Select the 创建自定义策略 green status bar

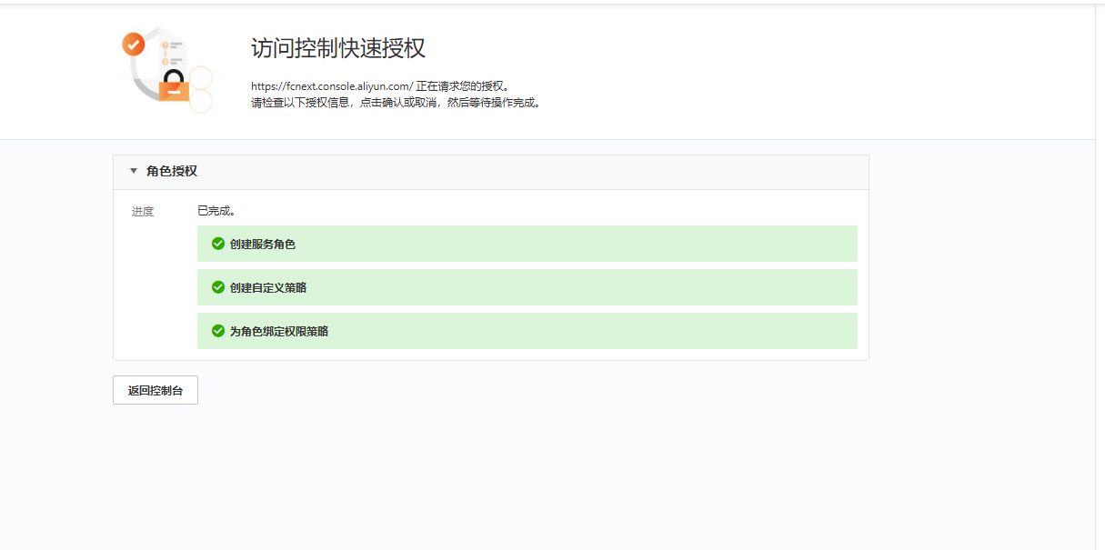click(x=527, y=287)
